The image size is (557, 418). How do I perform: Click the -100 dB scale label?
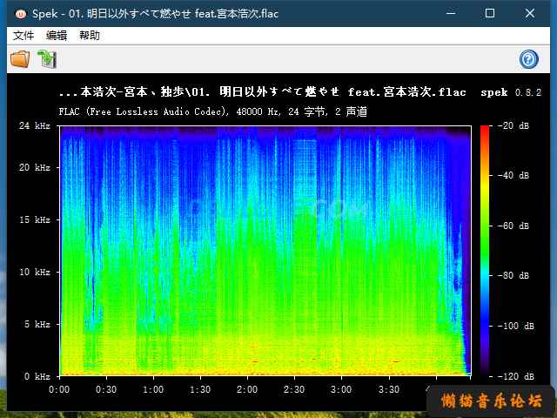tap(516, 326)
